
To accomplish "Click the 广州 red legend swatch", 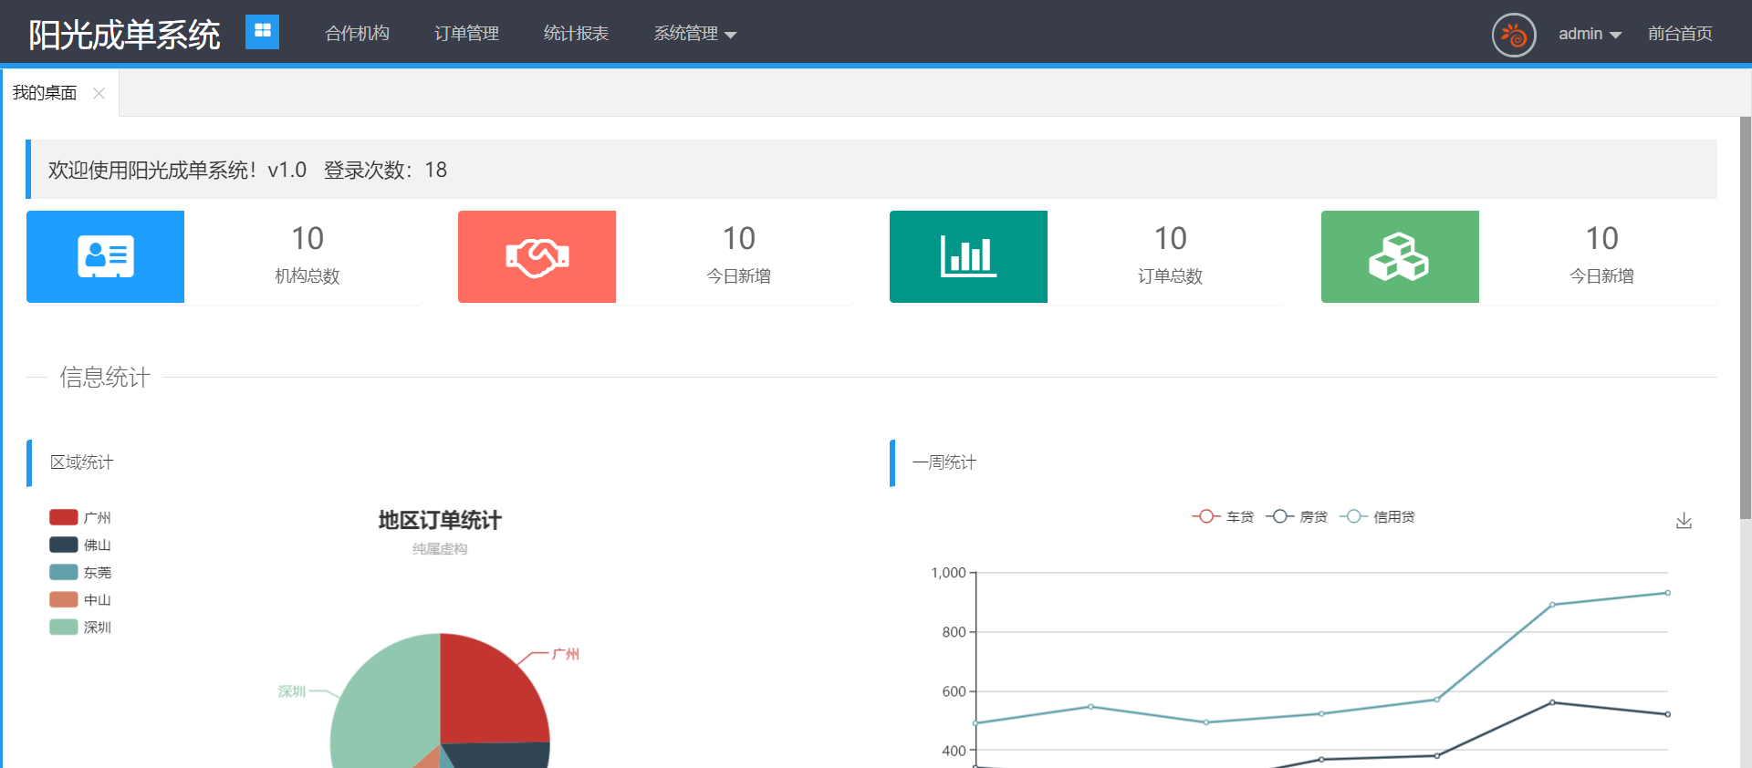I will (x=64, y=517).
